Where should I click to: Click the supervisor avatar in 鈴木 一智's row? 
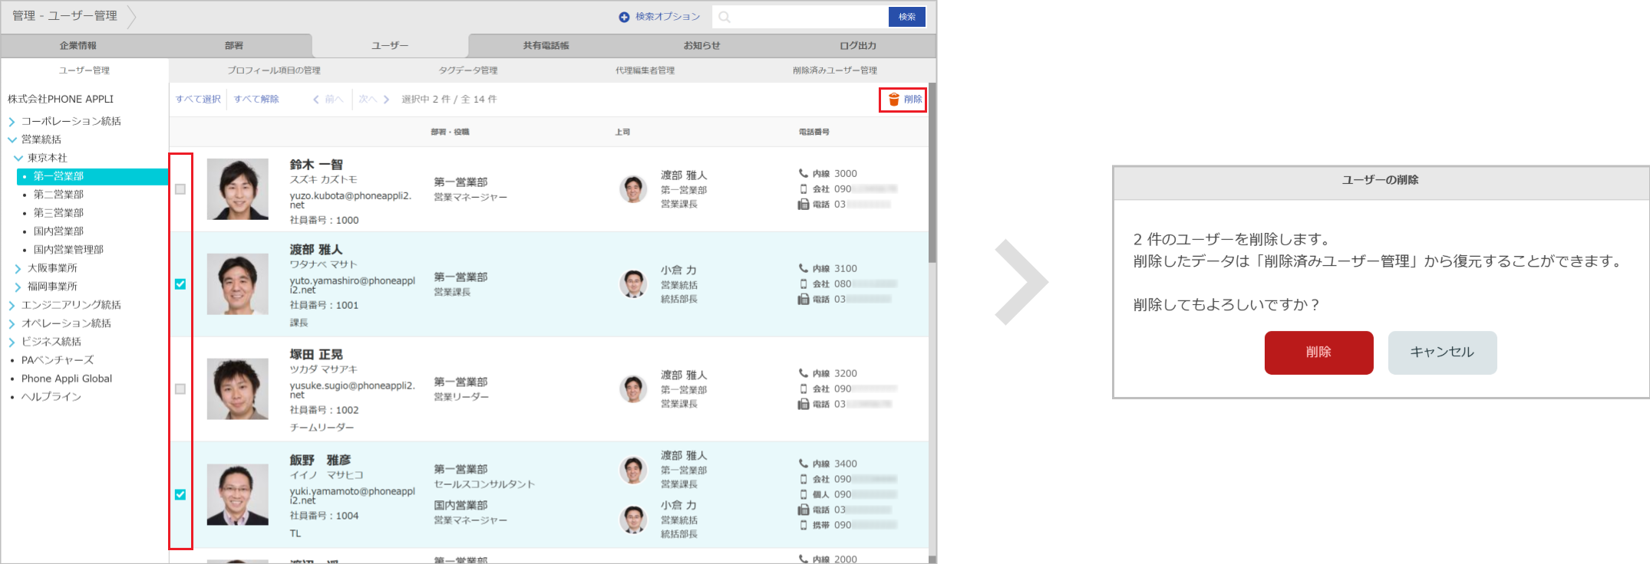[633, 189]
